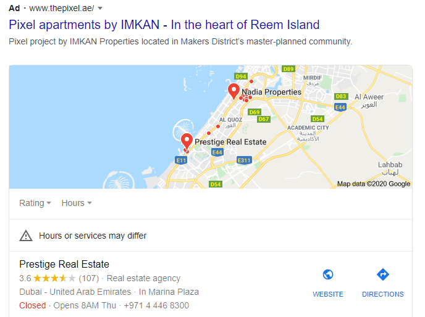The width and height of the screenshot is (425, 317).
Task: Open the Website globe icon
Action: point(328,275)
